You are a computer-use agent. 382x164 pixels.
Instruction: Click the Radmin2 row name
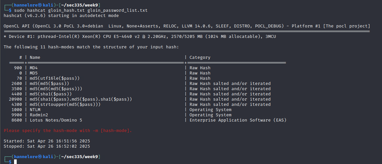39,115
